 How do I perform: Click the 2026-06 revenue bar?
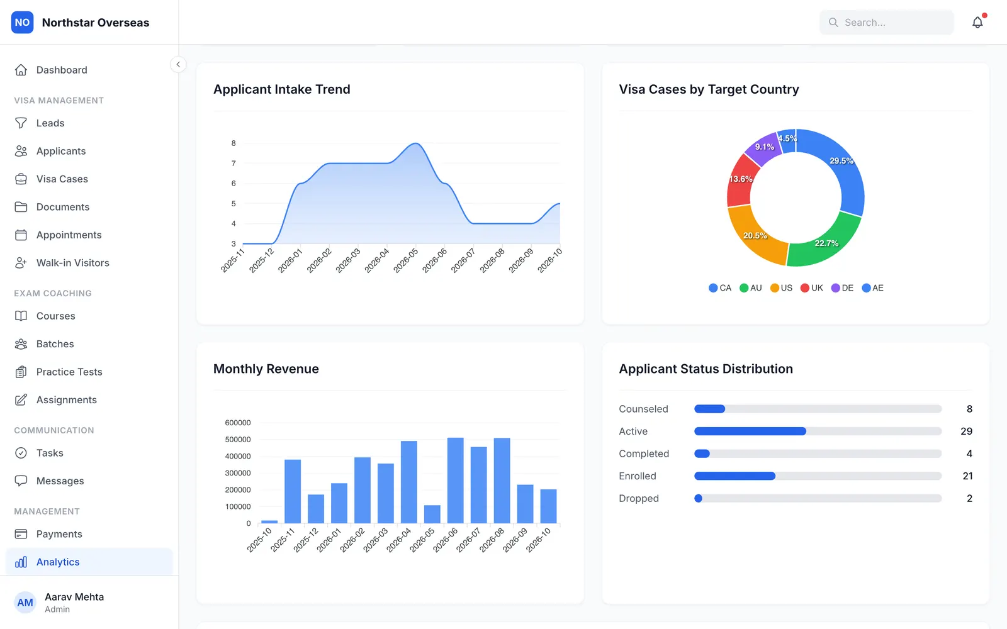tap(455, 481)
